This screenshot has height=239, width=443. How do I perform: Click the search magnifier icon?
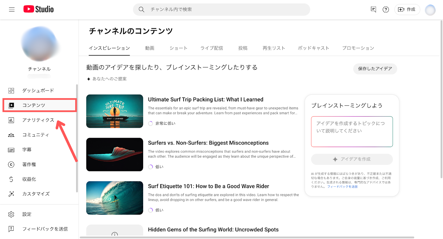click(141, 9)
